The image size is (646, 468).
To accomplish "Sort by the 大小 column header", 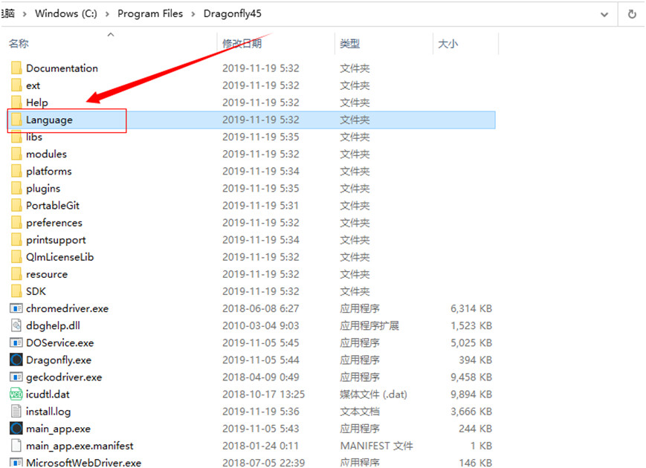I will tap(448, 43).
